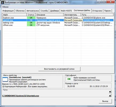The image size is (116, 107).
Task: Click the C:\WINDOWS\System32\Userinit.exe path link
Action: tap(21, 96)
